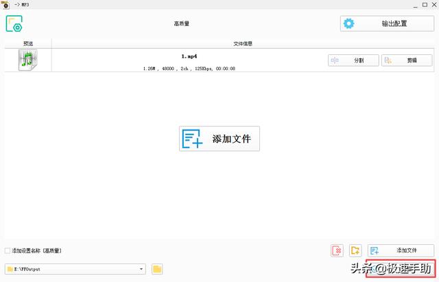Click the large center 添加文件 button
This screenshot has height=282, width=439.
coord(219,139)
